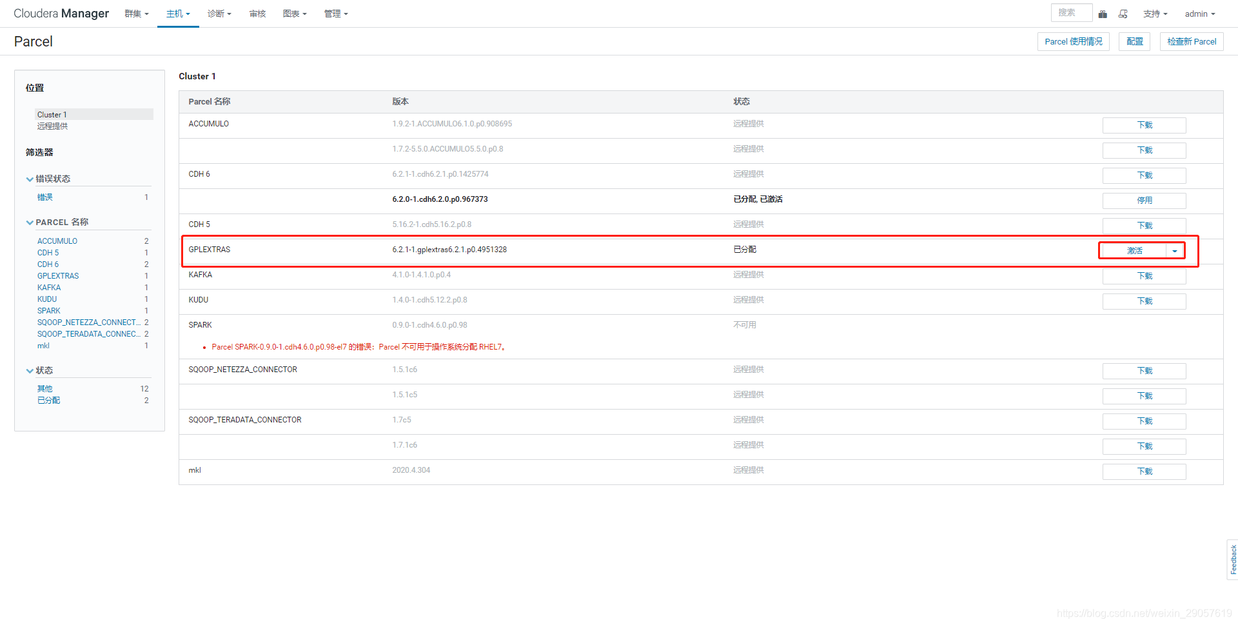Download CDH 5.16.2 parcel
1238x625 pixels.
(1144, 226)
